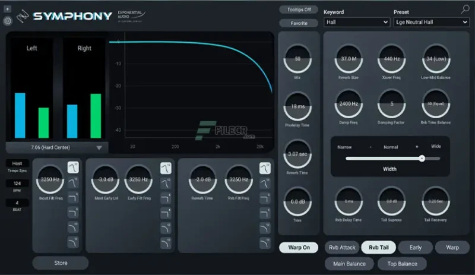Screen dimensions: 475x275
Task: Pick the lower brickwall filter shape beside Rvb Filt Freq
Action: 265,214
